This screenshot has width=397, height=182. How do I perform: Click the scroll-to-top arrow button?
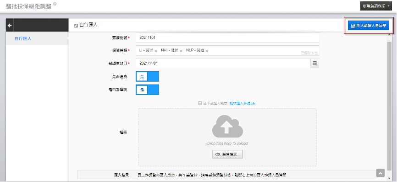(380, 173)
